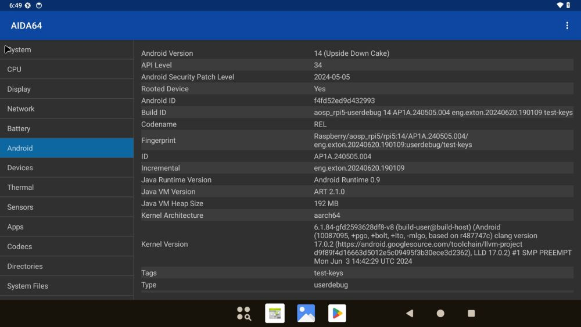Click the Rooted Device value Yes

pyautogui.click(x=320, y=89)
